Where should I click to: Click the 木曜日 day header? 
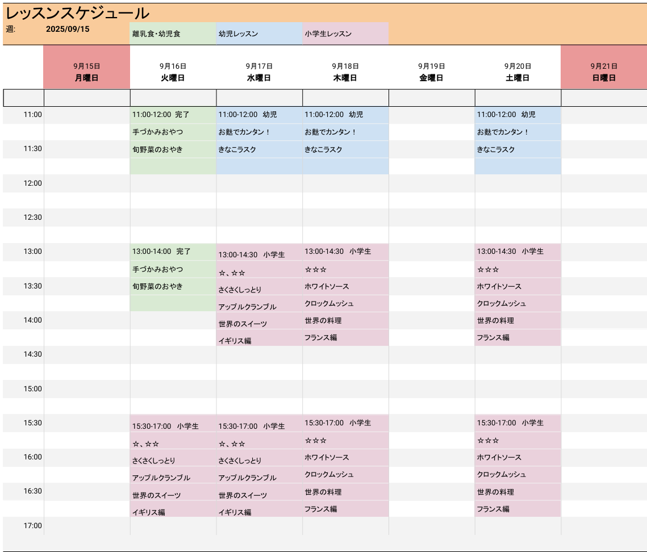345,78
